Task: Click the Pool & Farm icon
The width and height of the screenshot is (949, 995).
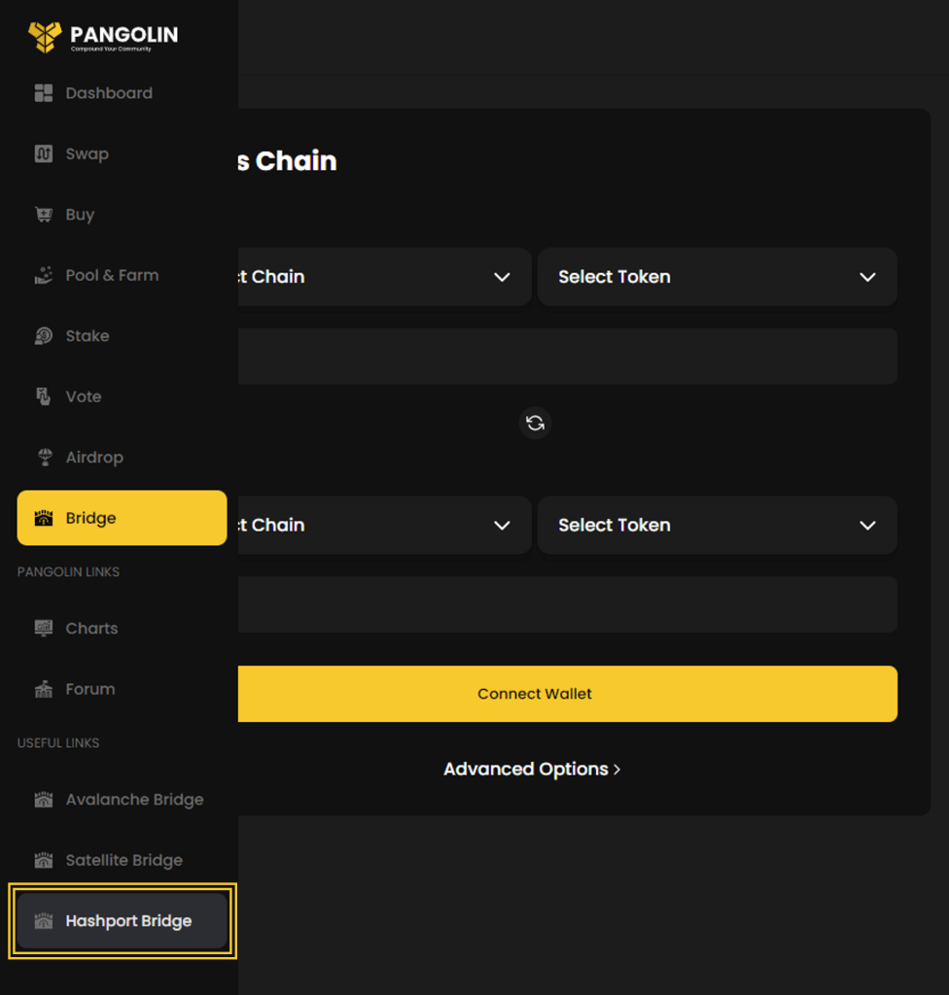Action: tap(44, 275)
